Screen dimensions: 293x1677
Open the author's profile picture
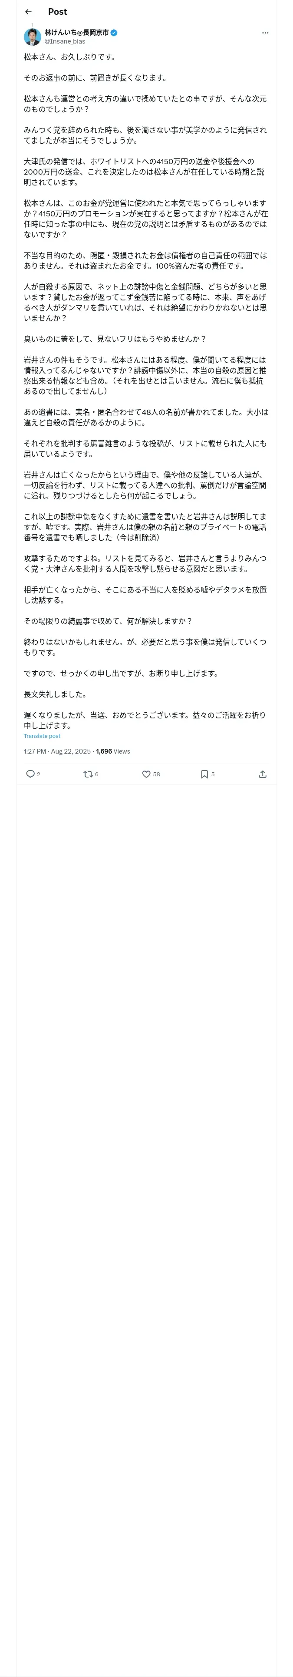[33, 37]
